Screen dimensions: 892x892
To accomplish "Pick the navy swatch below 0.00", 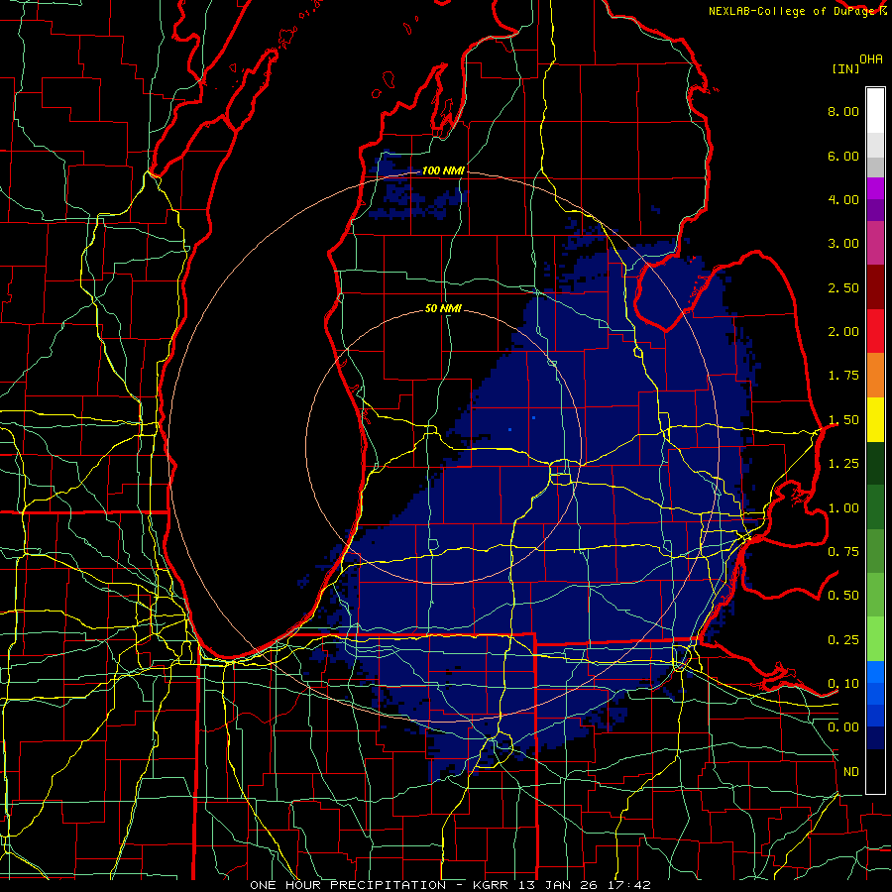I will [875, 738].
